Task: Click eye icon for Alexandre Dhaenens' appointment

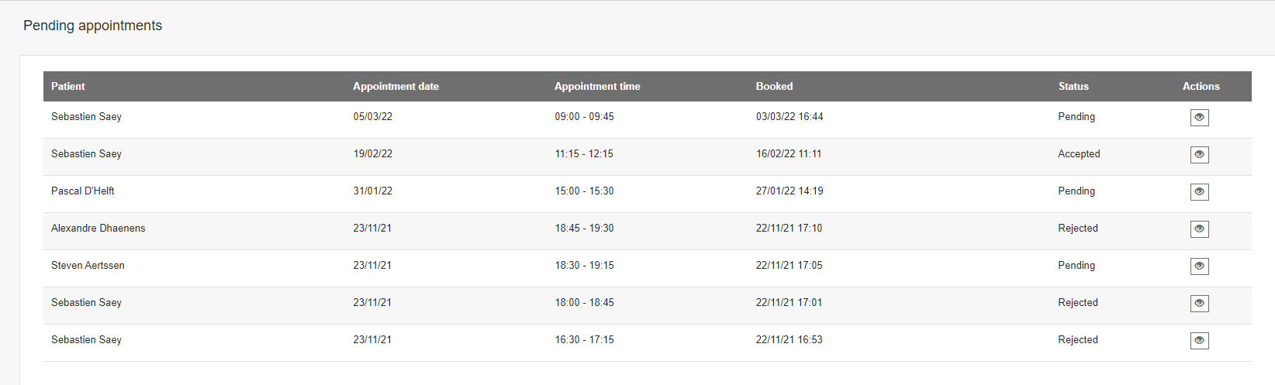Action: click(1199, 229)
